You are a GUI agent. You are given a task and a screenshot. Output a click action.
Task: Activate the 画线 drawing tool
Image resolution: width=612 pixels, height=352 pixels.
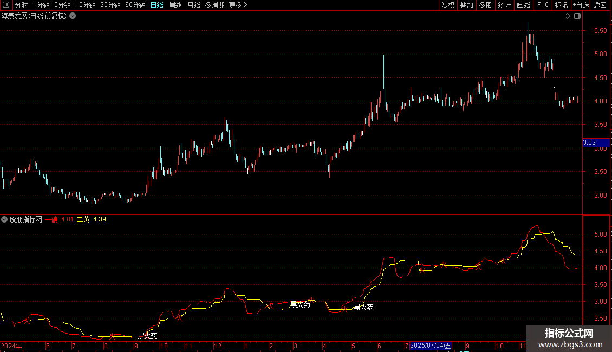tap(523, 5)
